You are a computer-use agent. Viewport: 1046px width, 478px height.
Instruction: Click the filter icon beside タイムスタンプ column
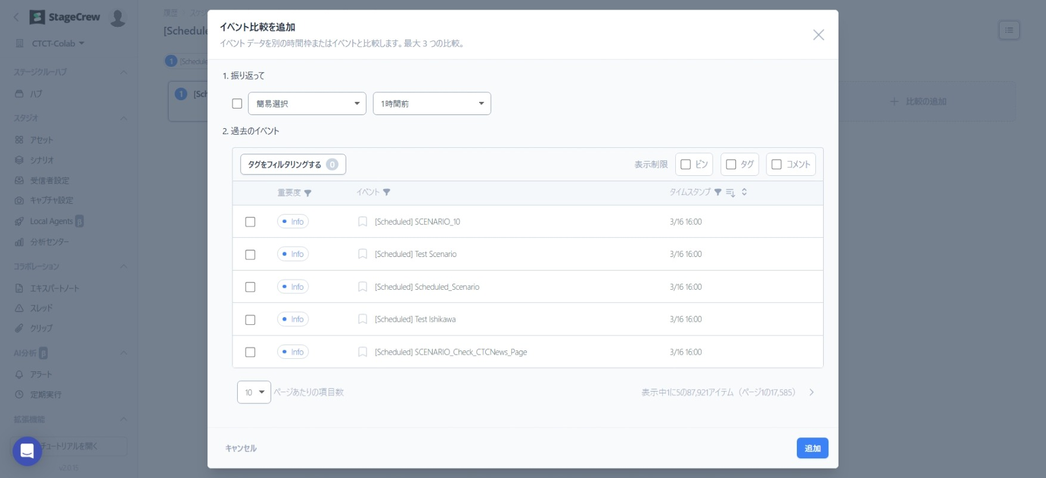coord(718,193)
